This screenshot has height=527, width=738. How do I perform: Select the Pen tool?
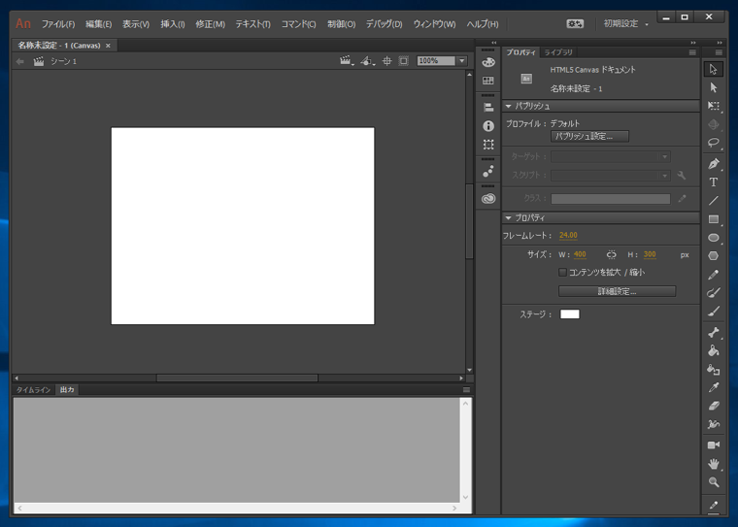tap(714, 164)
